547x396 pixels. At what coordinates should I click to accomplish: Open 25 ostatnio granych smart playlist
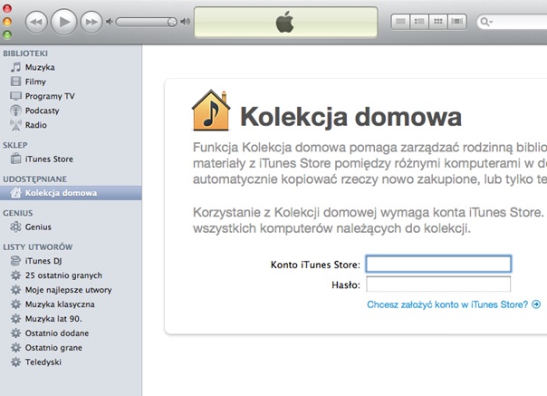point(63,275)
